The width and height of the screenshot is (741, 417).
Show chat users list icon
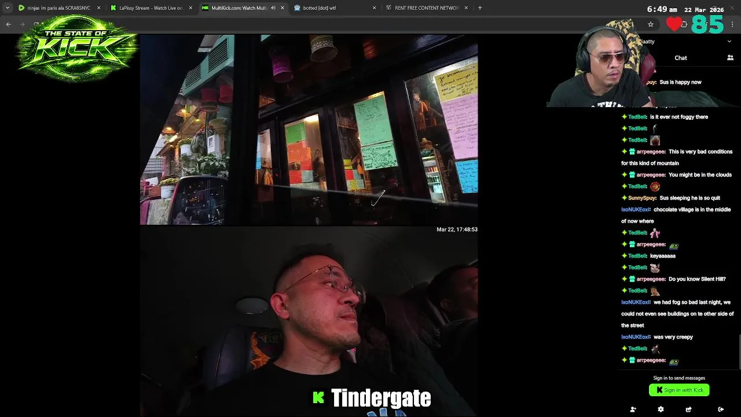tap(730, 58)
